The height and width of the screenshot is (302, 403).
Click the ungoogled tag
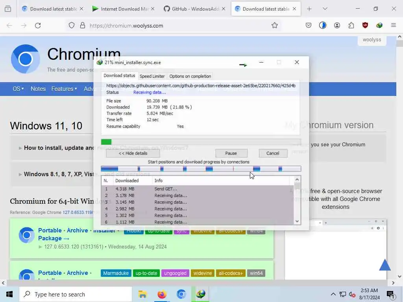click(x=175, y=273)
